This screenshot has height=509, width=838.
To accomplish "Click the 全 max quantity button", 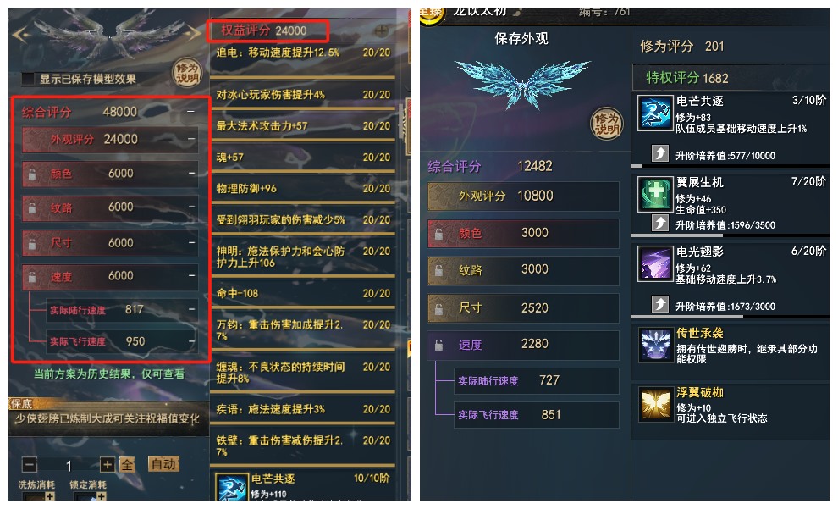I will (x=127, y=465).
